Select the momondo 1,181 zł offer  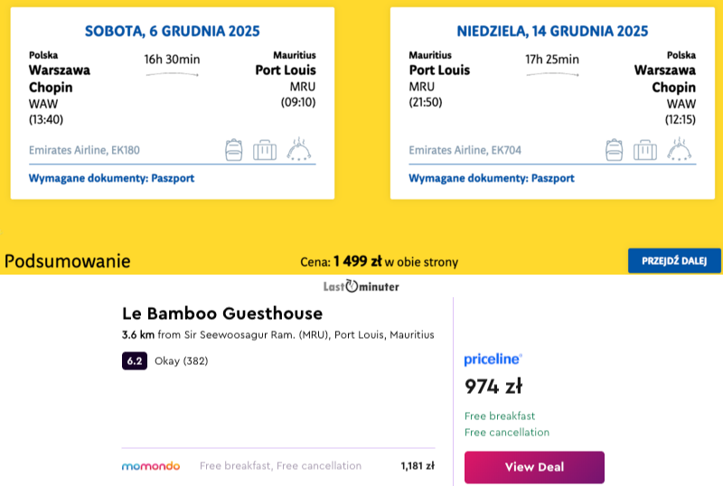click(417, 466)
